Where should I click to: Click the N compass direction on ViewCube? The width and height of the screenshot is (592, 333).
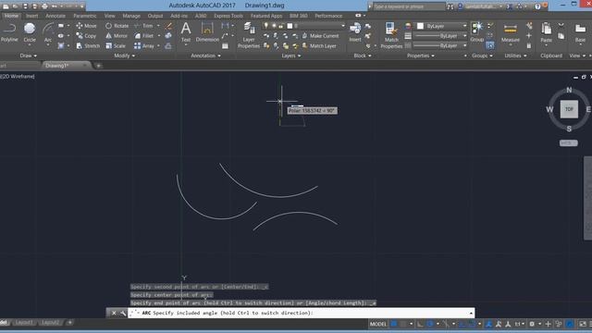click(569, 90)
